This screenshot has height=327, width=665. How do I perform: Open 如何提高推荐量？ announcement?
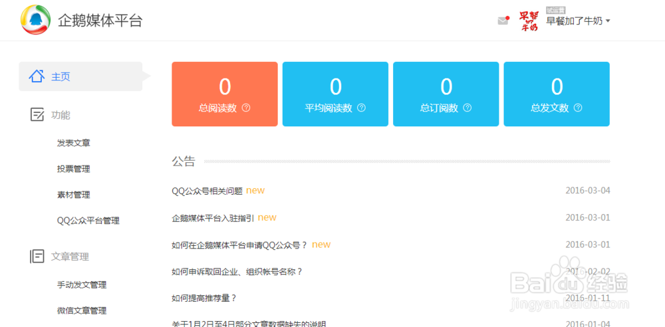pos(204,298)
